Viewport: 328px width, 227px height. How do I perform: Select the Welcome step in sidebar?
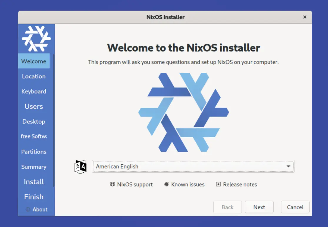click(34, 61)
